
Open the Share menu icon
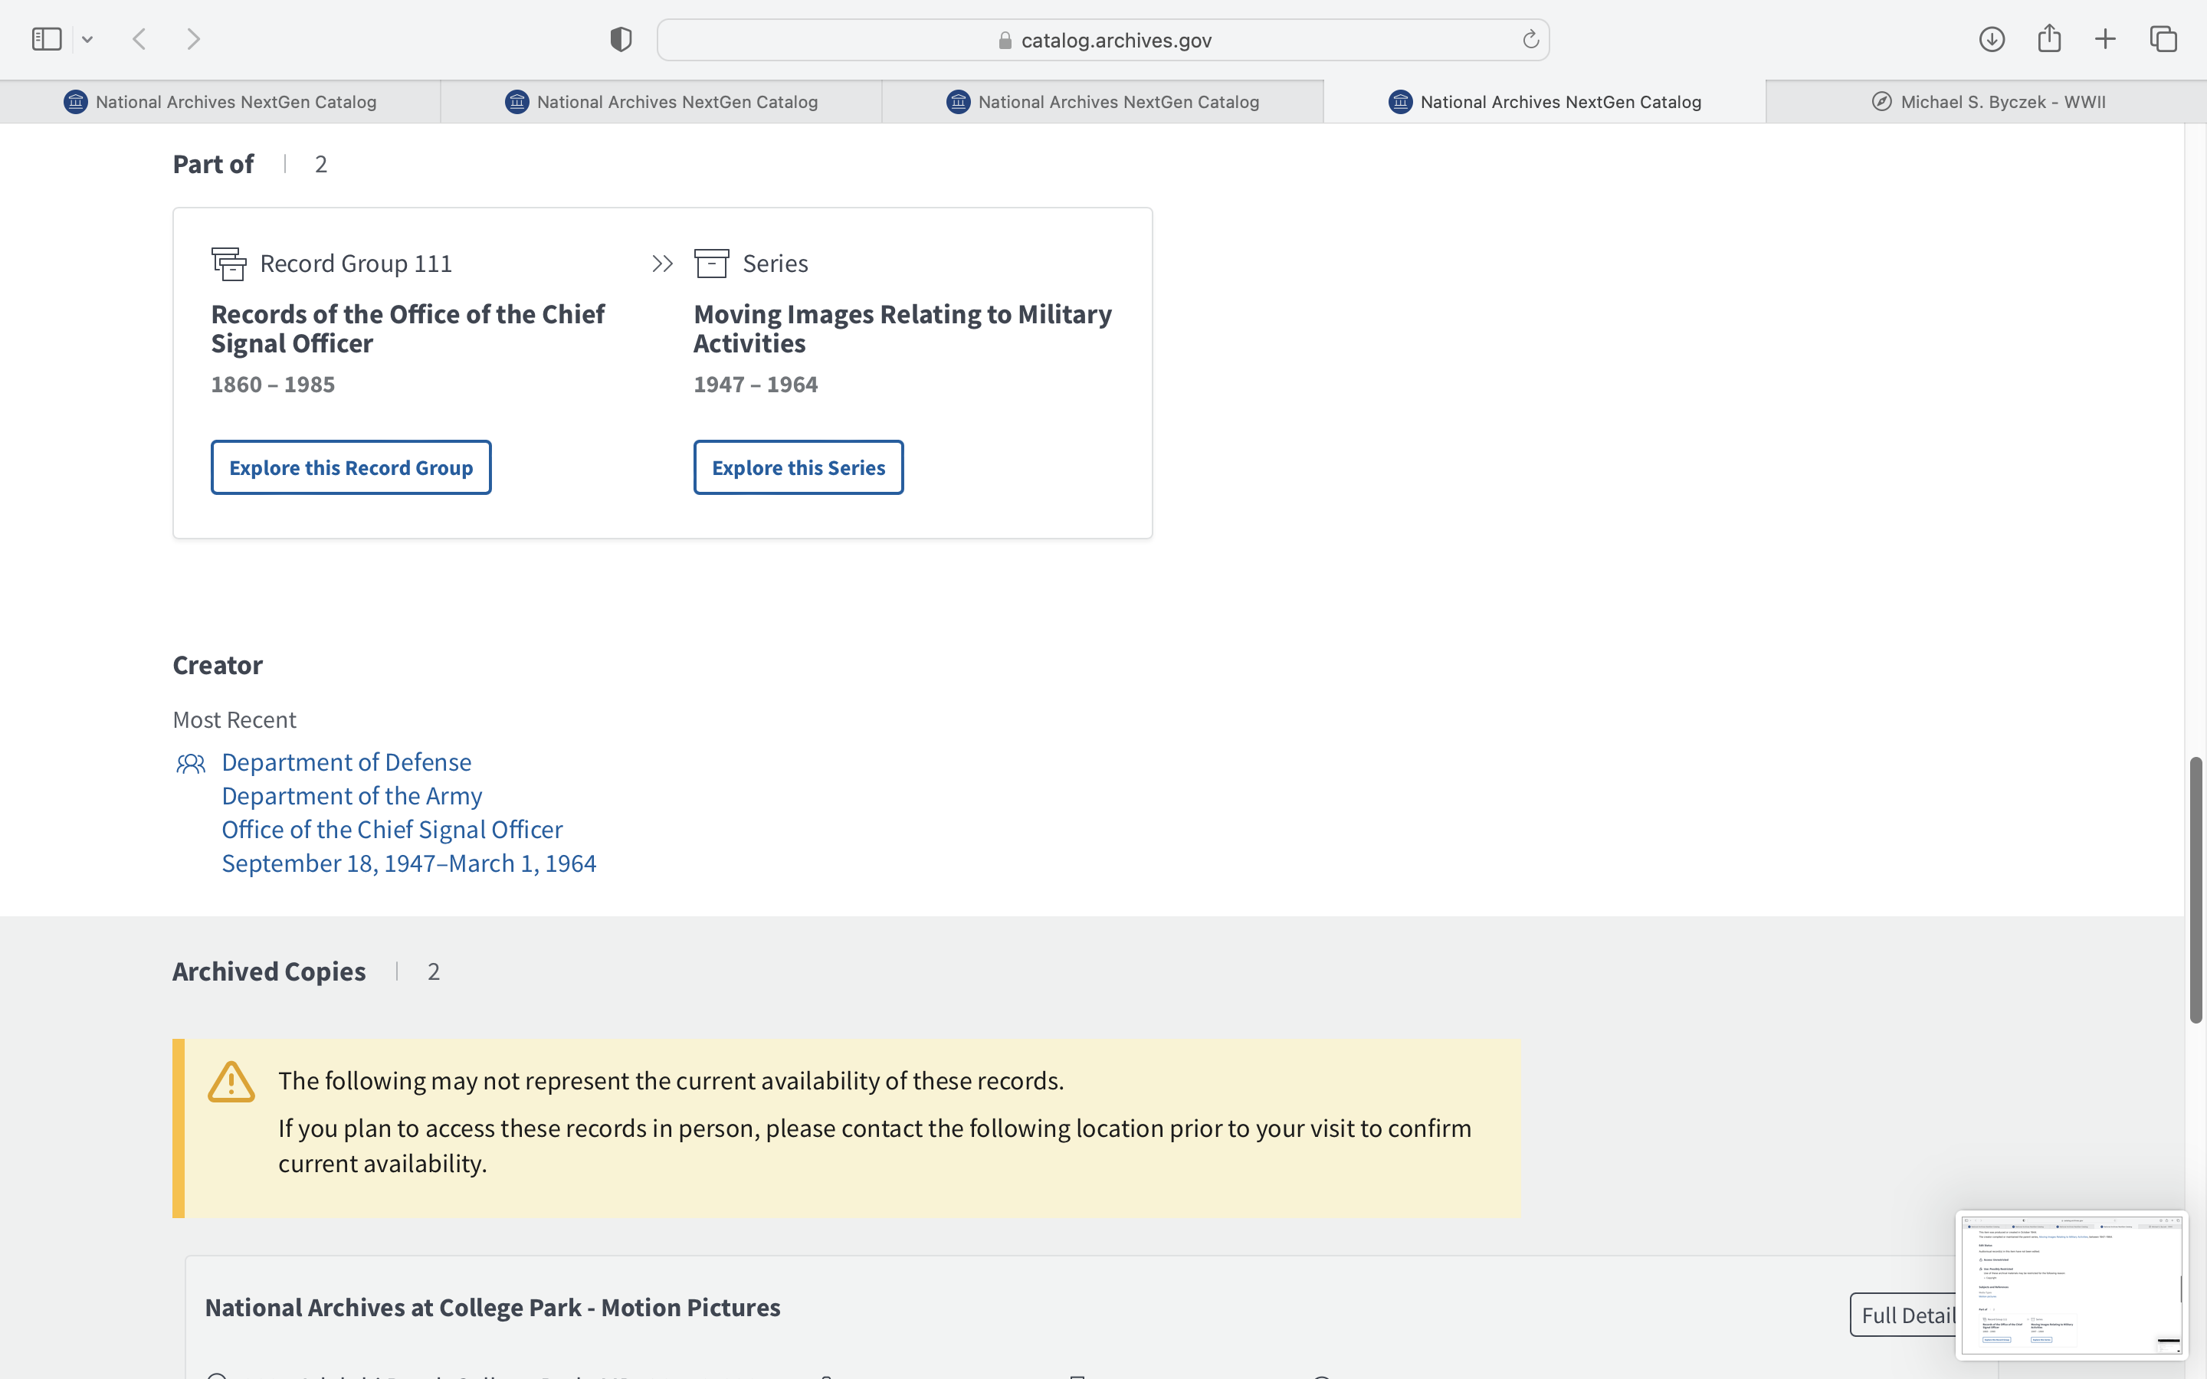[x=2048, y=39]
